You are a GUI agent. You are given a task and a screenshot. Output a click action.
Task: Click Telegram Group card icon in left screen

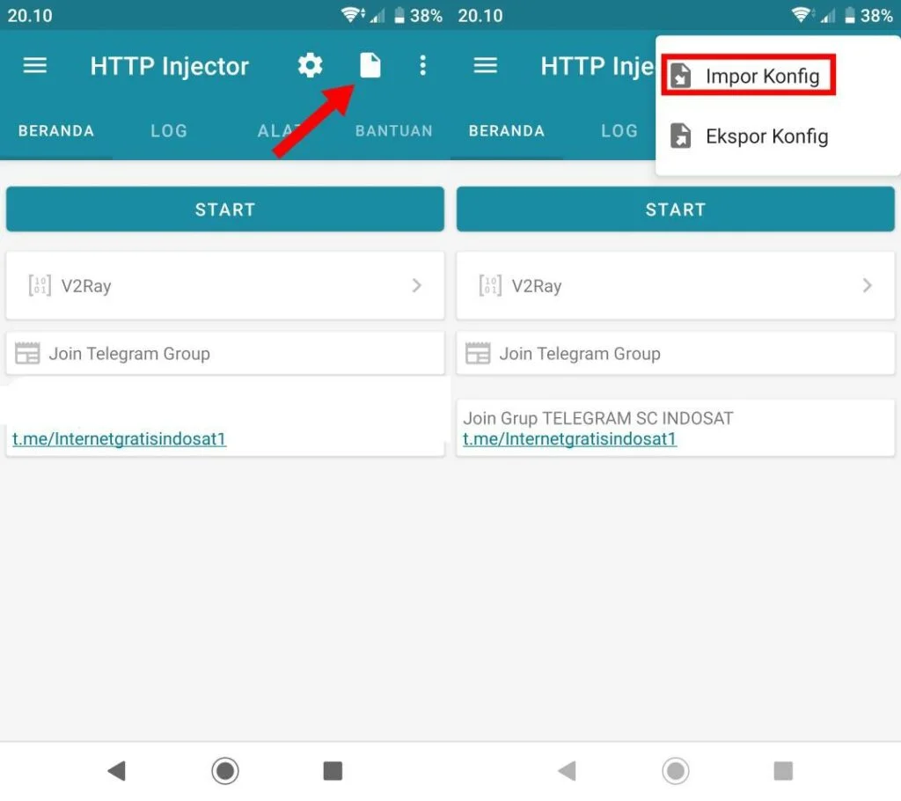(x=27, y=353)
